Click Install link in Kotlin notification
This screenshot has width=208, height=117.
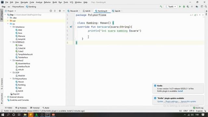point(180,91)
